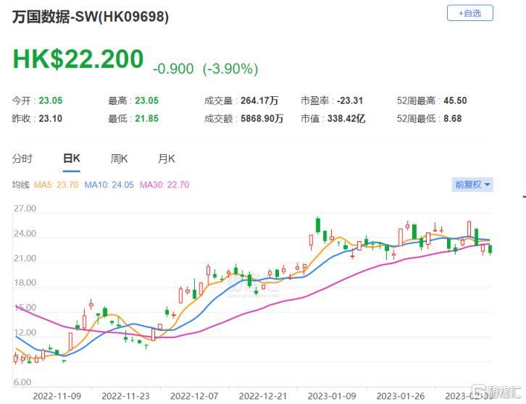
Task: Click the 18.00 price axis label
Action: click(x=25, y=282)
